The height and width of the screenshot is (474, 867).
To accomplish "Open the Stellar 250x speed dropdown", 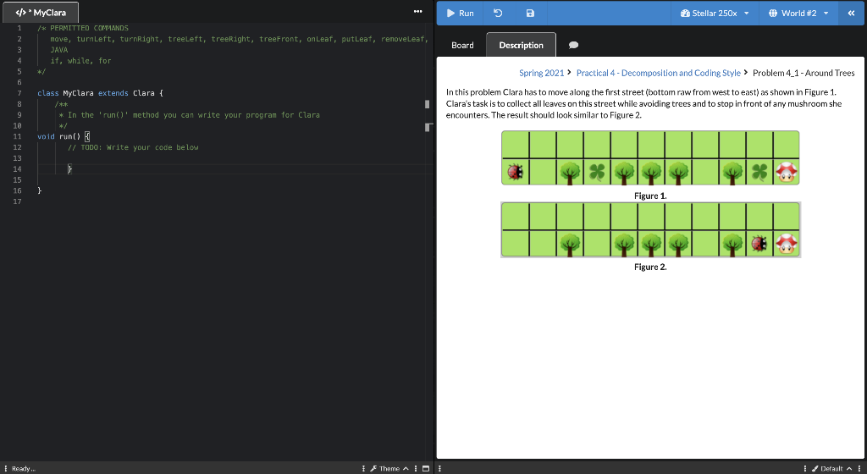I will (715, 14).
